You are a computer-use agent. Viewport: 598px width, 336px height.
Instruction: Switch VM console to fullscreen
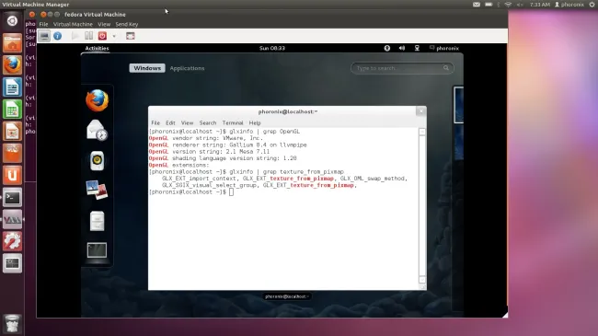(131, 36)
